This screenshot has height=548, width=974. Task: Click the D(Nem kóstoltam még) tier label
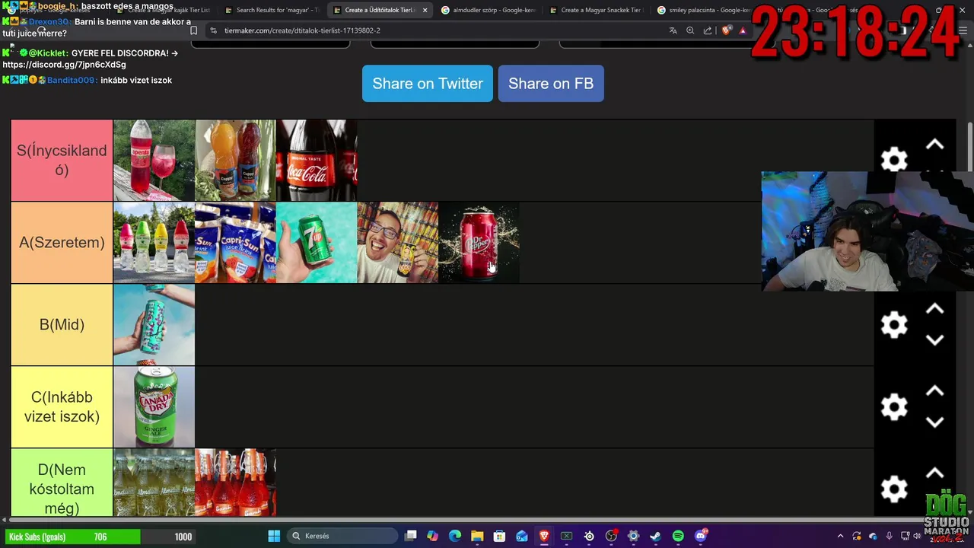pos(62,483)
